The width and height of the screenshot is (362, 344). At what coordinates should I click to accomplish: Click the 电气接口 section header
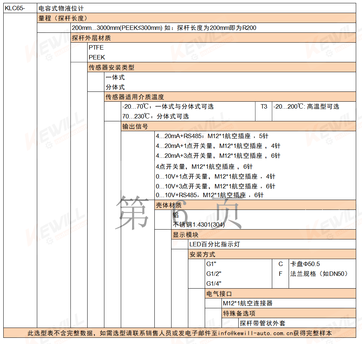coord(281,294)
